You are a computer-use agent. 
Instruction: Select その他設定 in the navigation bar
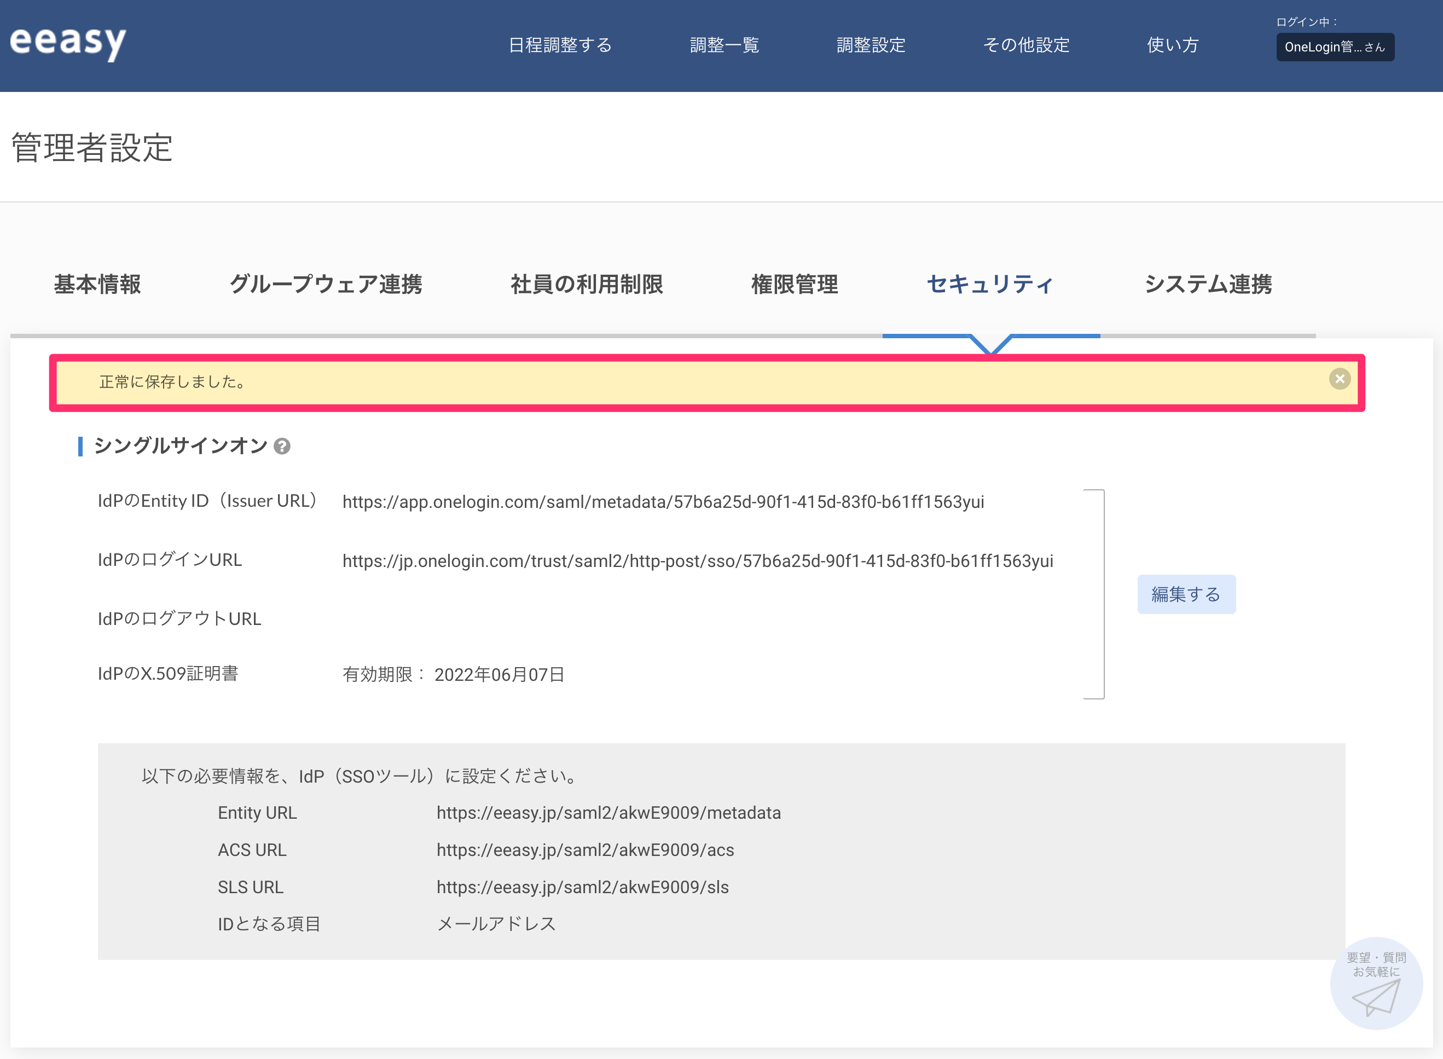1026,45
